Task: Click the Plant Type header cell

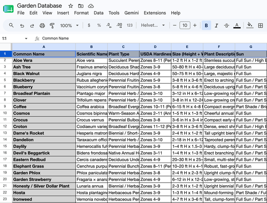Action: (123, 54)
